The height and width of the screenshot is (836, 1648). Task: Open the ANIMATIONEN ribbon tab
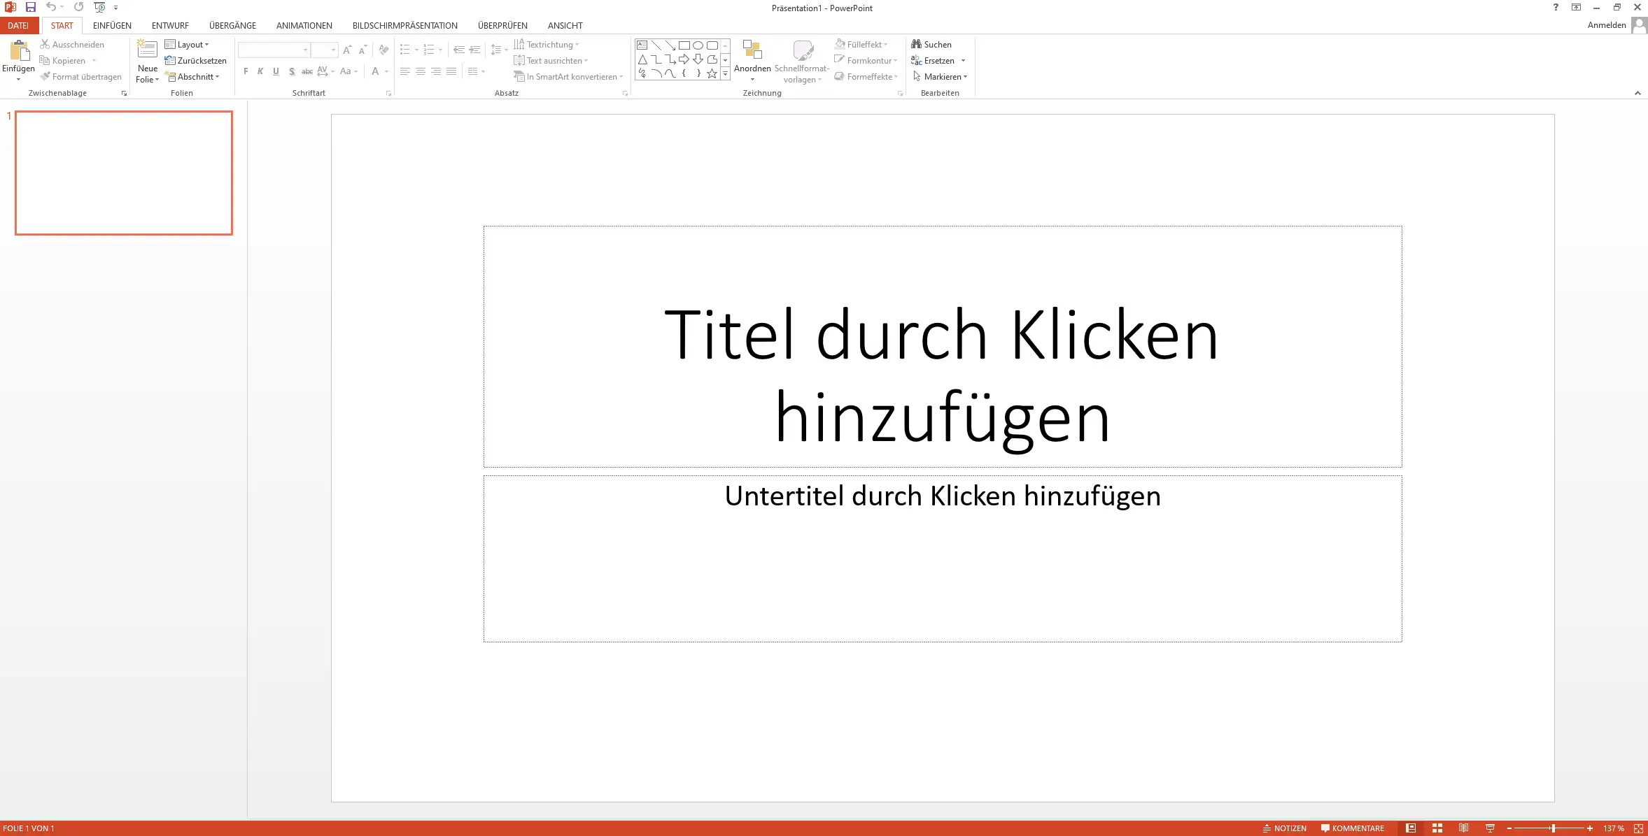click(x=304, y=25)
